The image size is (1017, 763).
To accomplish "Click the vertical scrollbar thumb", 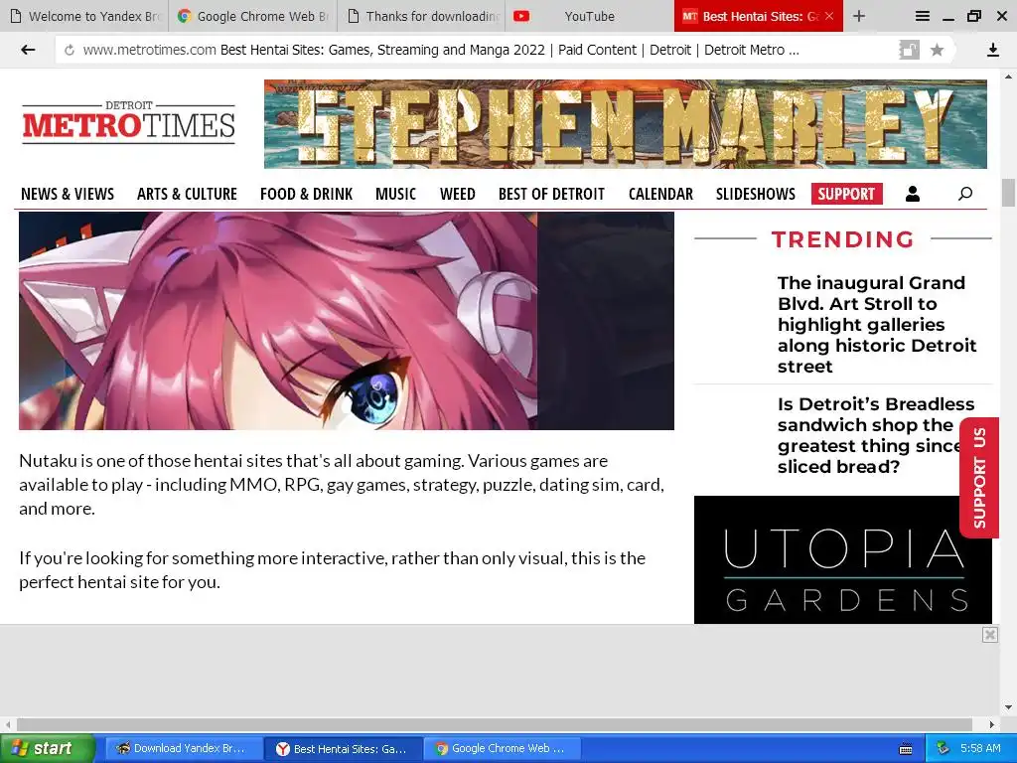I will click(1008, 193).
